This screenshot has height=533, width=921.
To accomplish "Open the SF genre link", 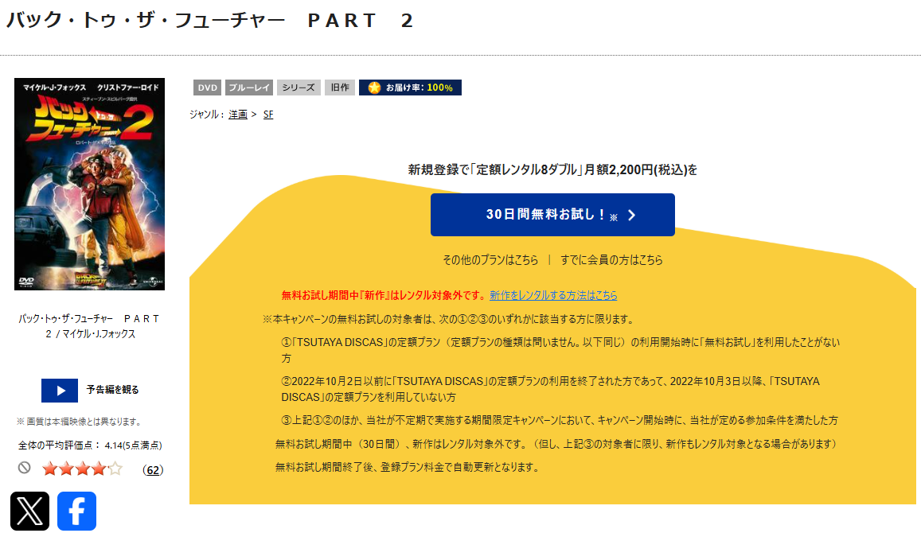I will (x=268, y=114).
